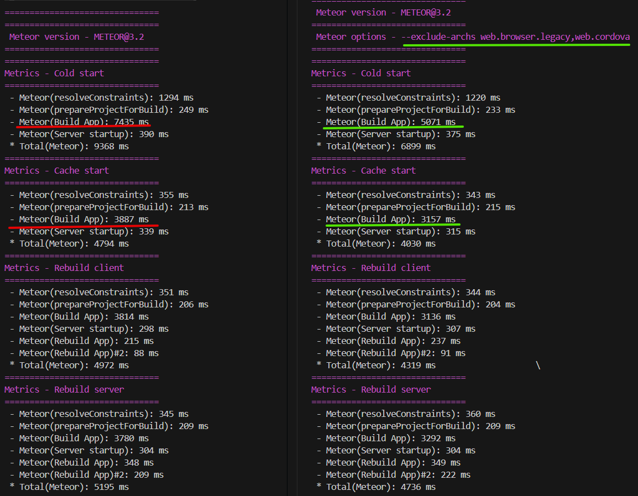
Task: Click the Server startup 298 ms line
Action: (89, 329)
